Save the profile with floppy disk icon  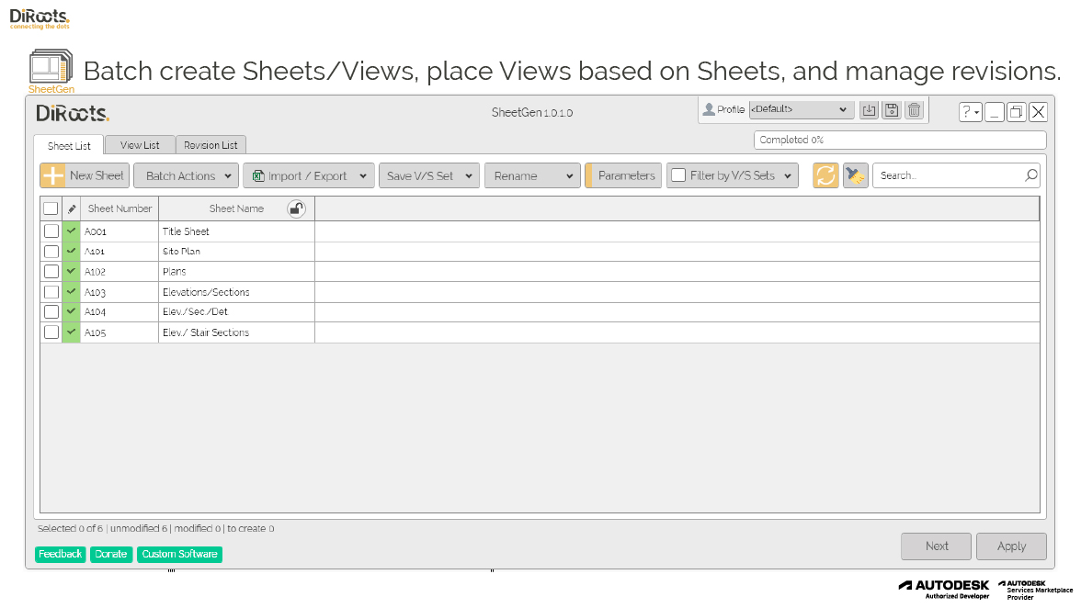891,110
